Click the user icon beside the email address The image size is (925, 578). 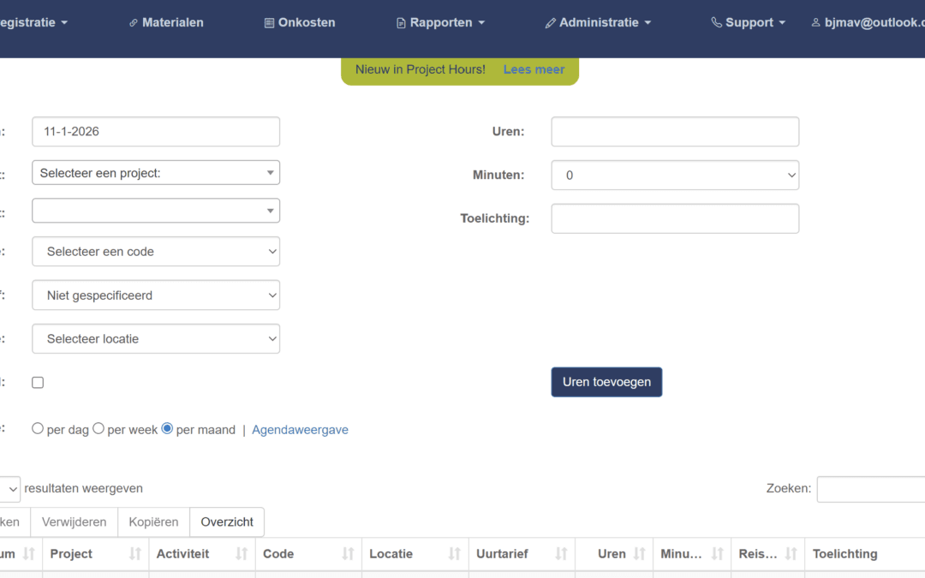(815, 22)
